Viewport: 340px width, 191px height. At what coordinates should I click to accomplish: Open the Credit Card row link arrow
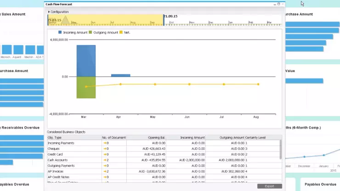pyautogui.click(x=105, y=154)
